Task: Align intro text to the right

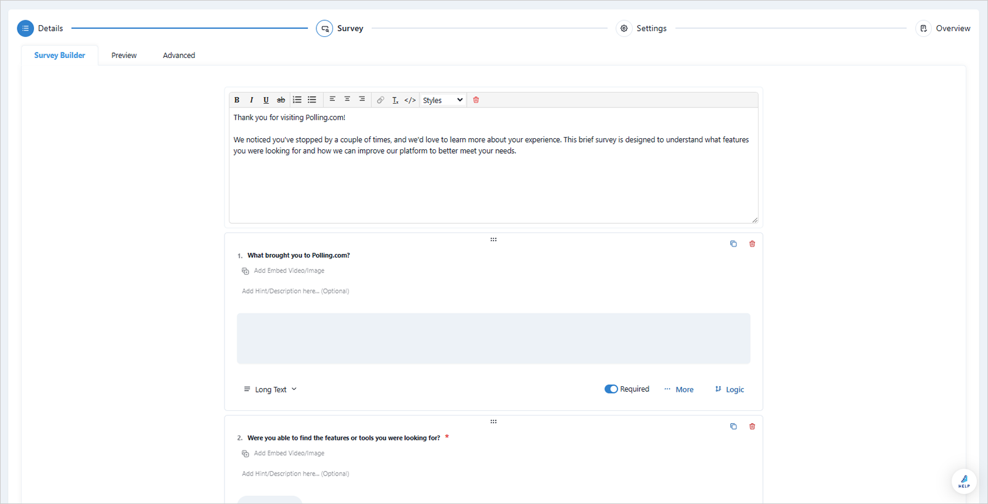Action: pos(362,99)
